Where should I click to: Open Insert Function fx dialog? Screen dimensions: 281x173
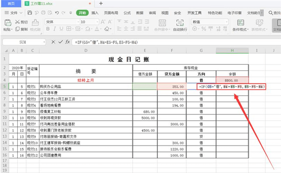click(67, 42)
